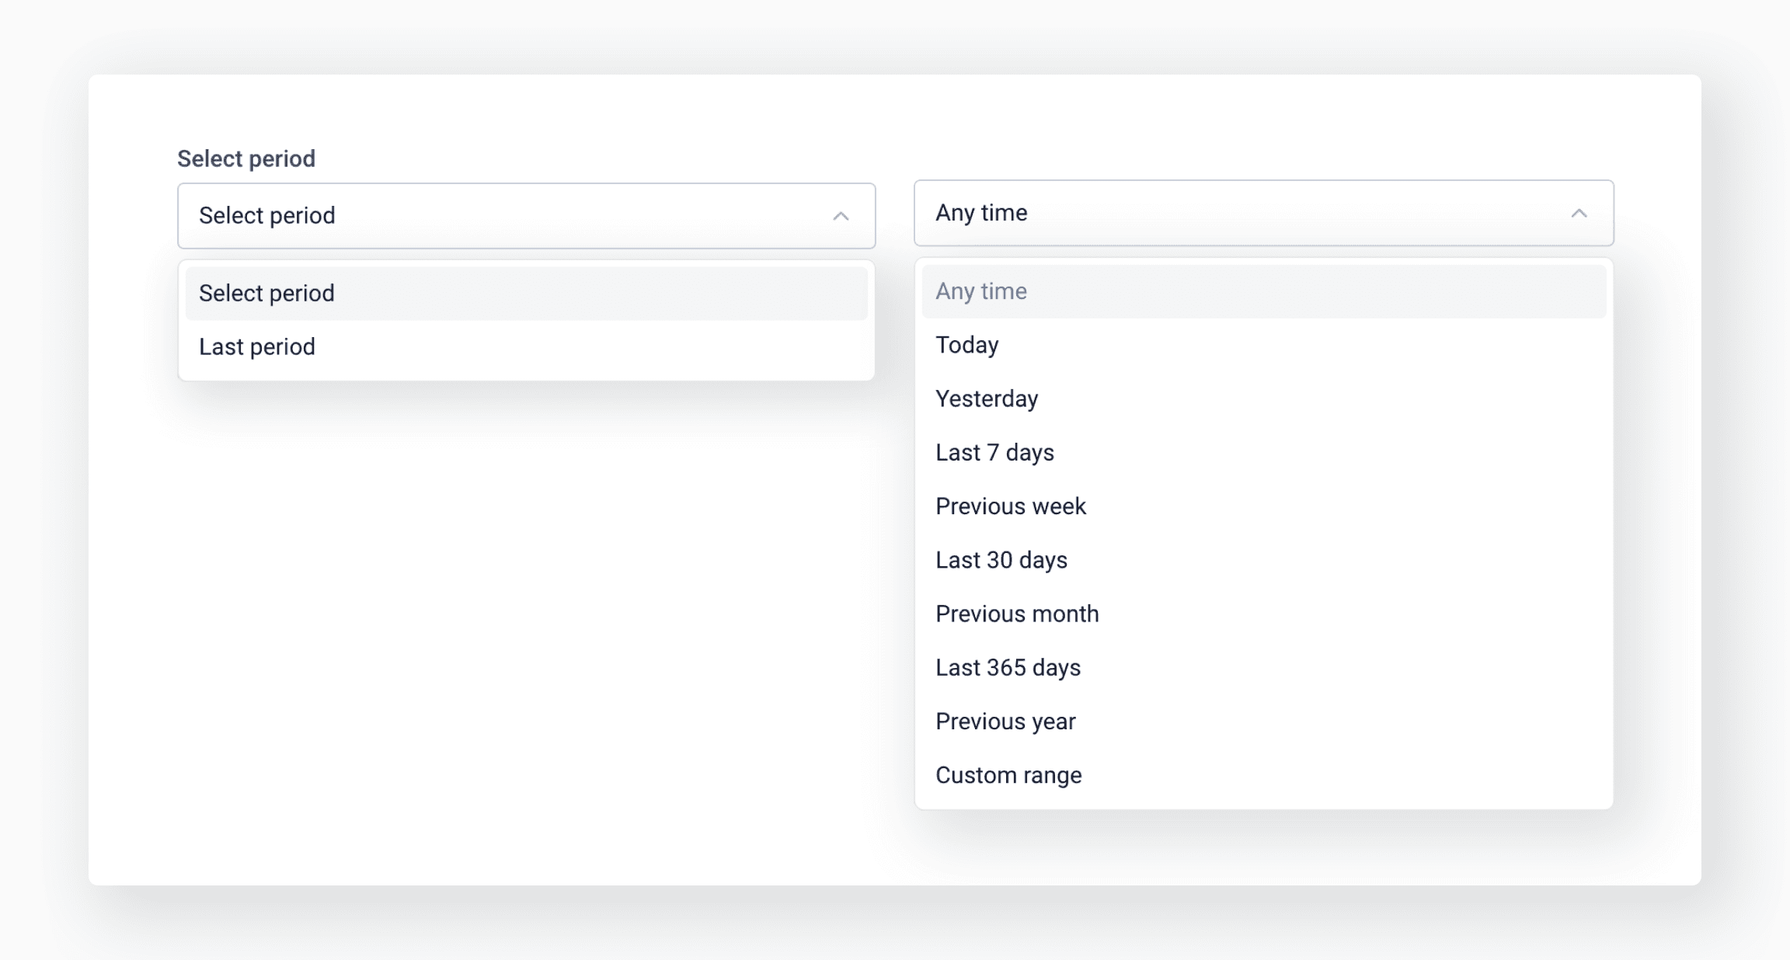1790x960 pixels.
Task: Collapse the Select period combo box
Action: (x=526, y=216)
